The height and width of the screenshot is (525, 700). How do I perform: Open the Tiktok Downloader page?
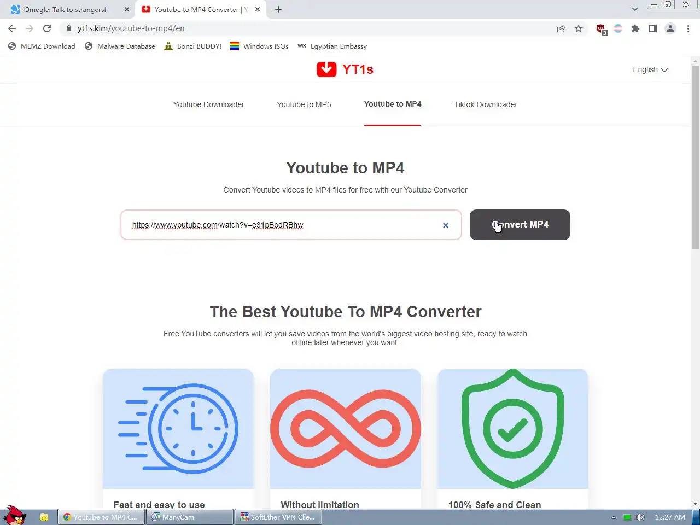[486, 104]
